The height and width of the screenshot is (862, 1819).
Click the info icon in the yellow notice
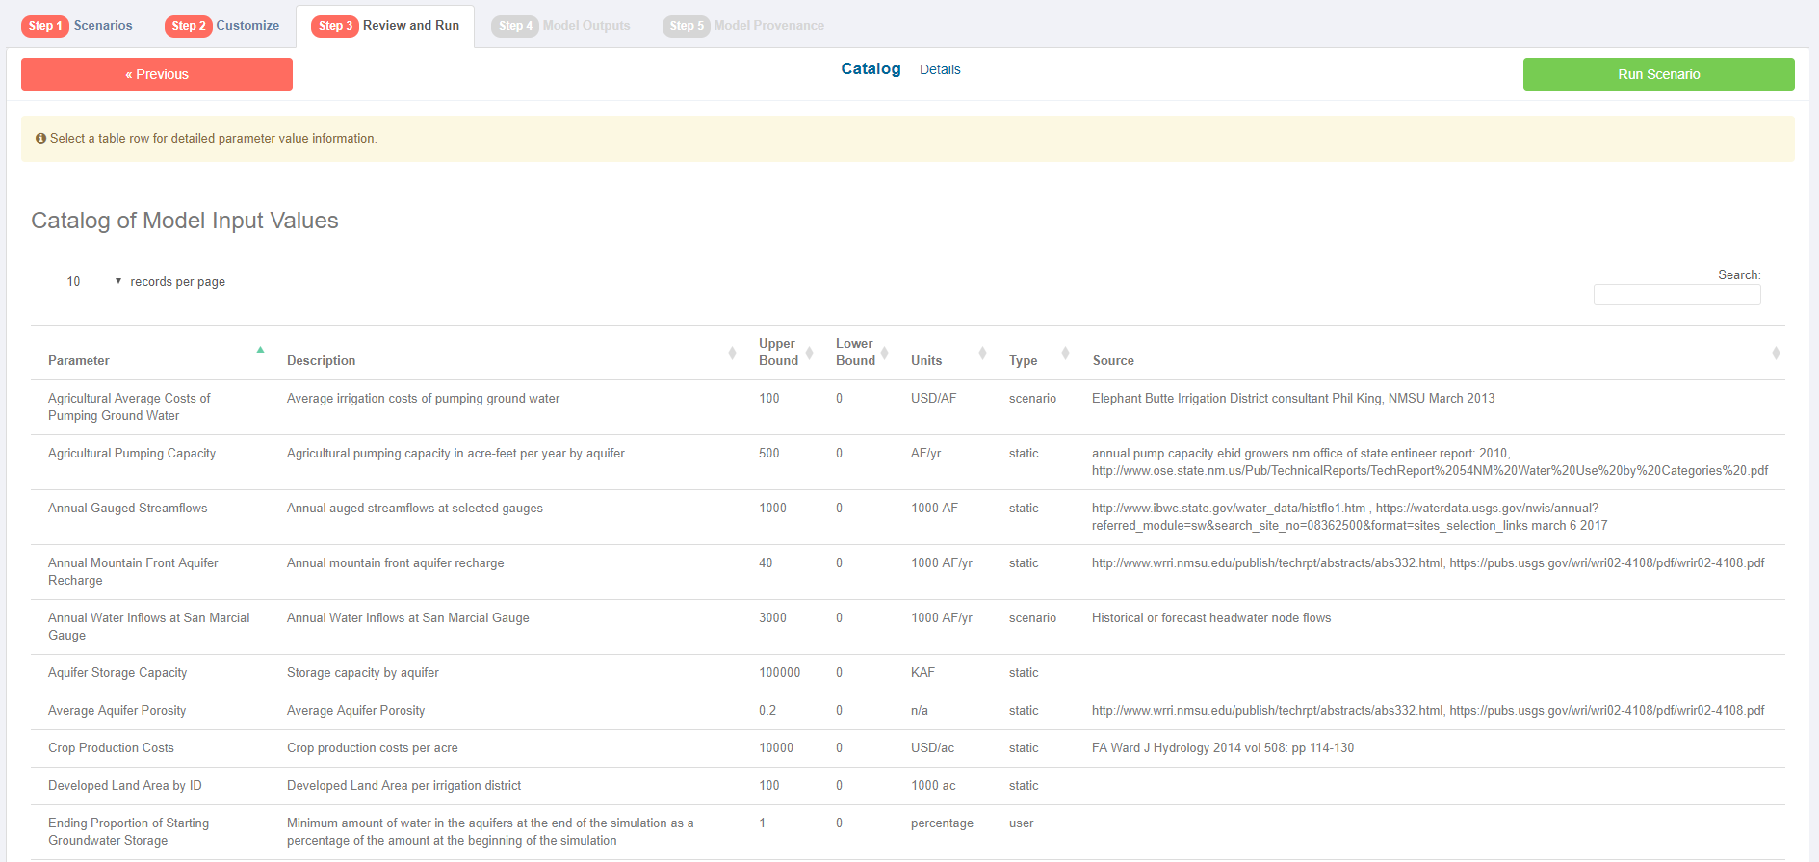click(40, 139)
